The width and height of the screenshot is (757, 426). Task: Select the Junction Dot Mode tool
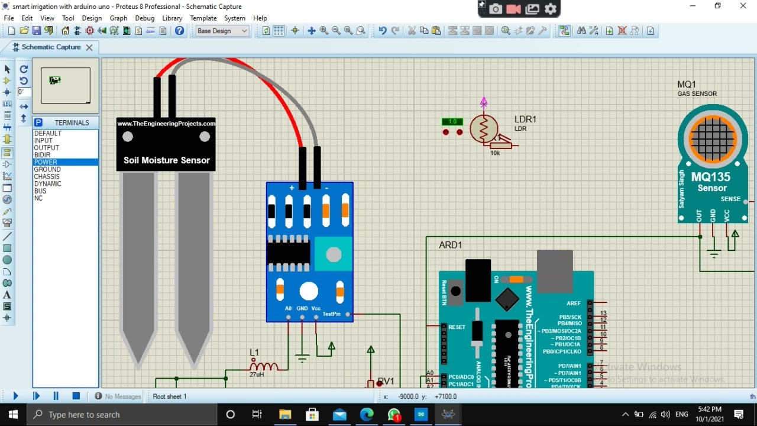click(7, 92)
